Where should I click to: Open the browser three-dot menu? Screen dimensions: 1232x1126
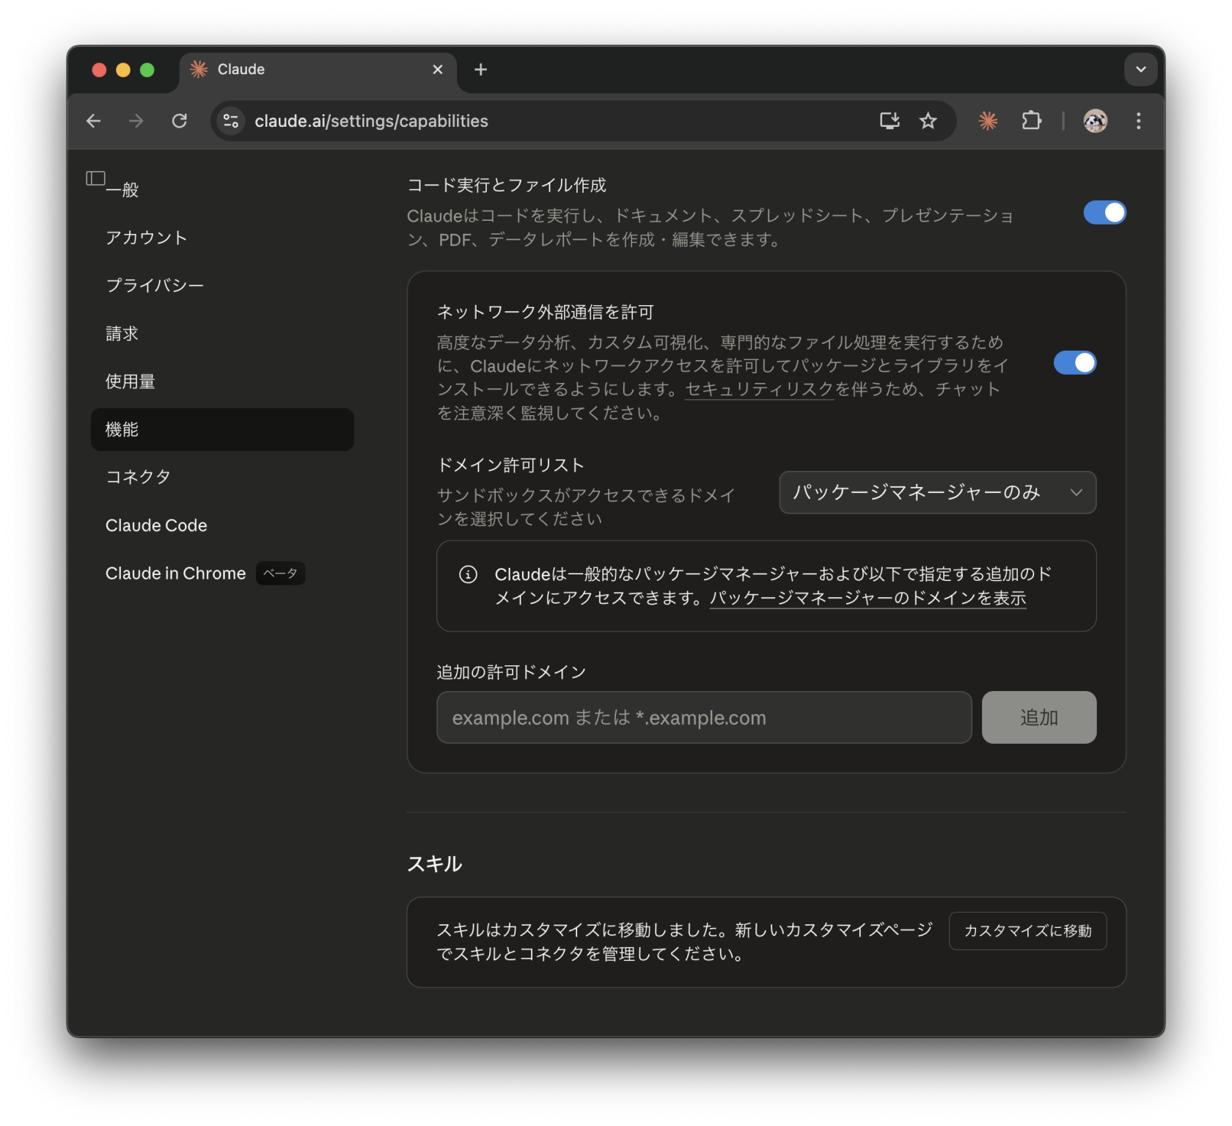tap(1138, 120)
